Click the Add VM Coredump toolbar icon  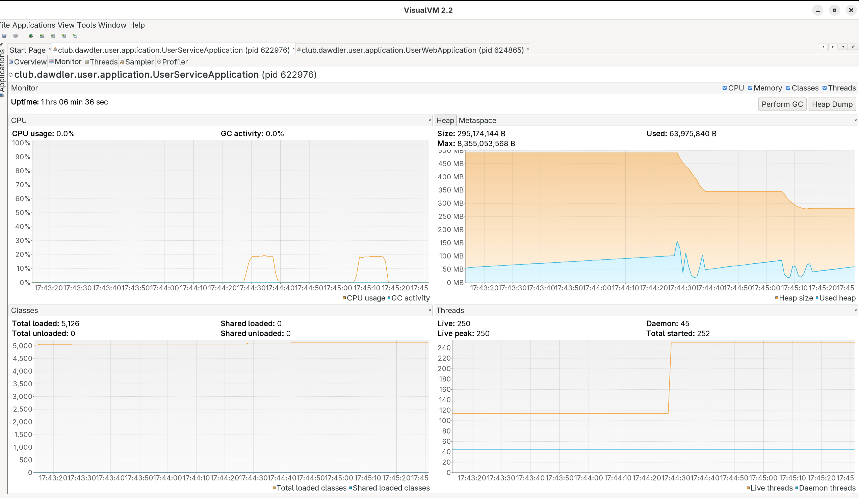[x=53, y=35]
